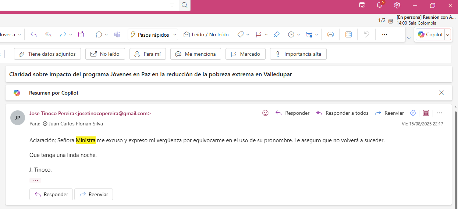Expand the Forward options chevron
The image size is (458, 209).
click(x=71, y=34)
